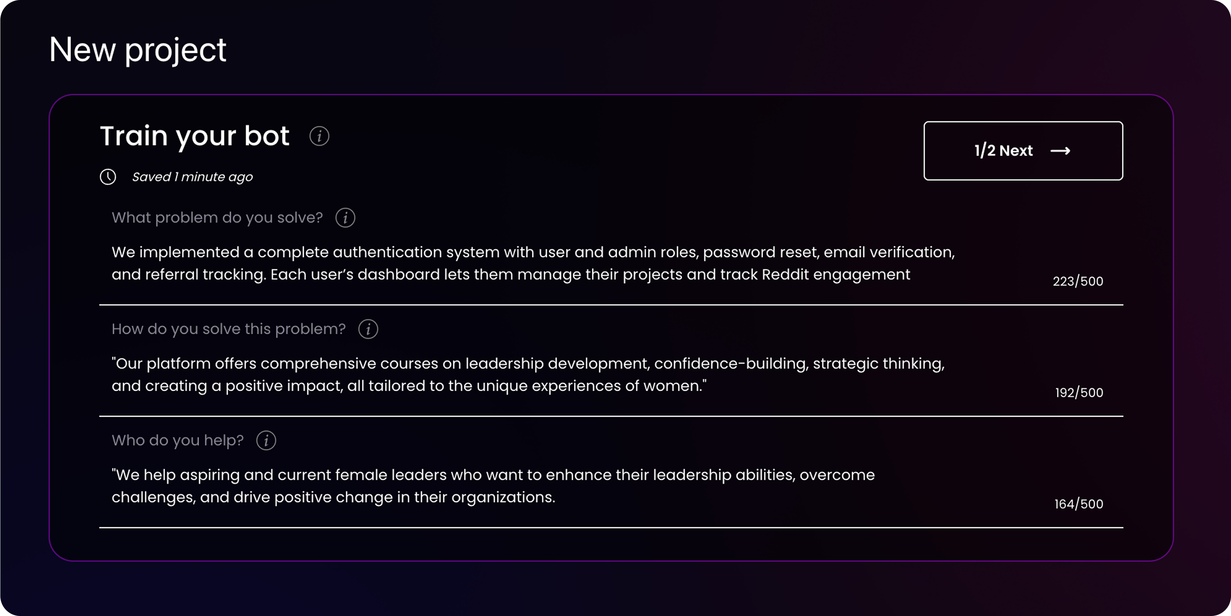1231x616 pixels.
Task: Click the 164/500 character counter
Action: (1079, 504)
